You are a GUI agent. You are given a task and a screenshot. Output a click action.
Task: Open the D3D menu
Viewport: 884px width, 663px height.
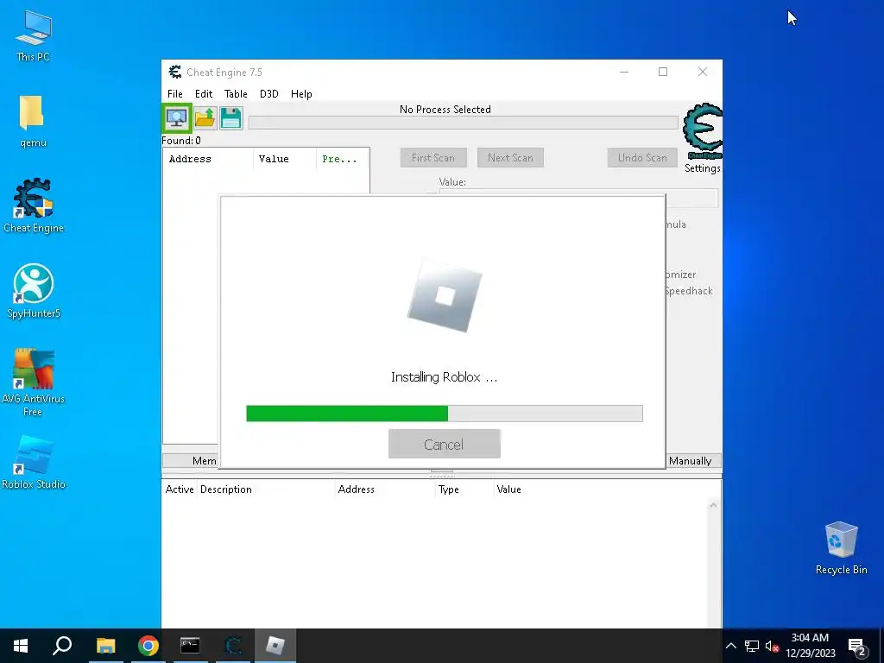pyautogui.click(x=269, y=94)
